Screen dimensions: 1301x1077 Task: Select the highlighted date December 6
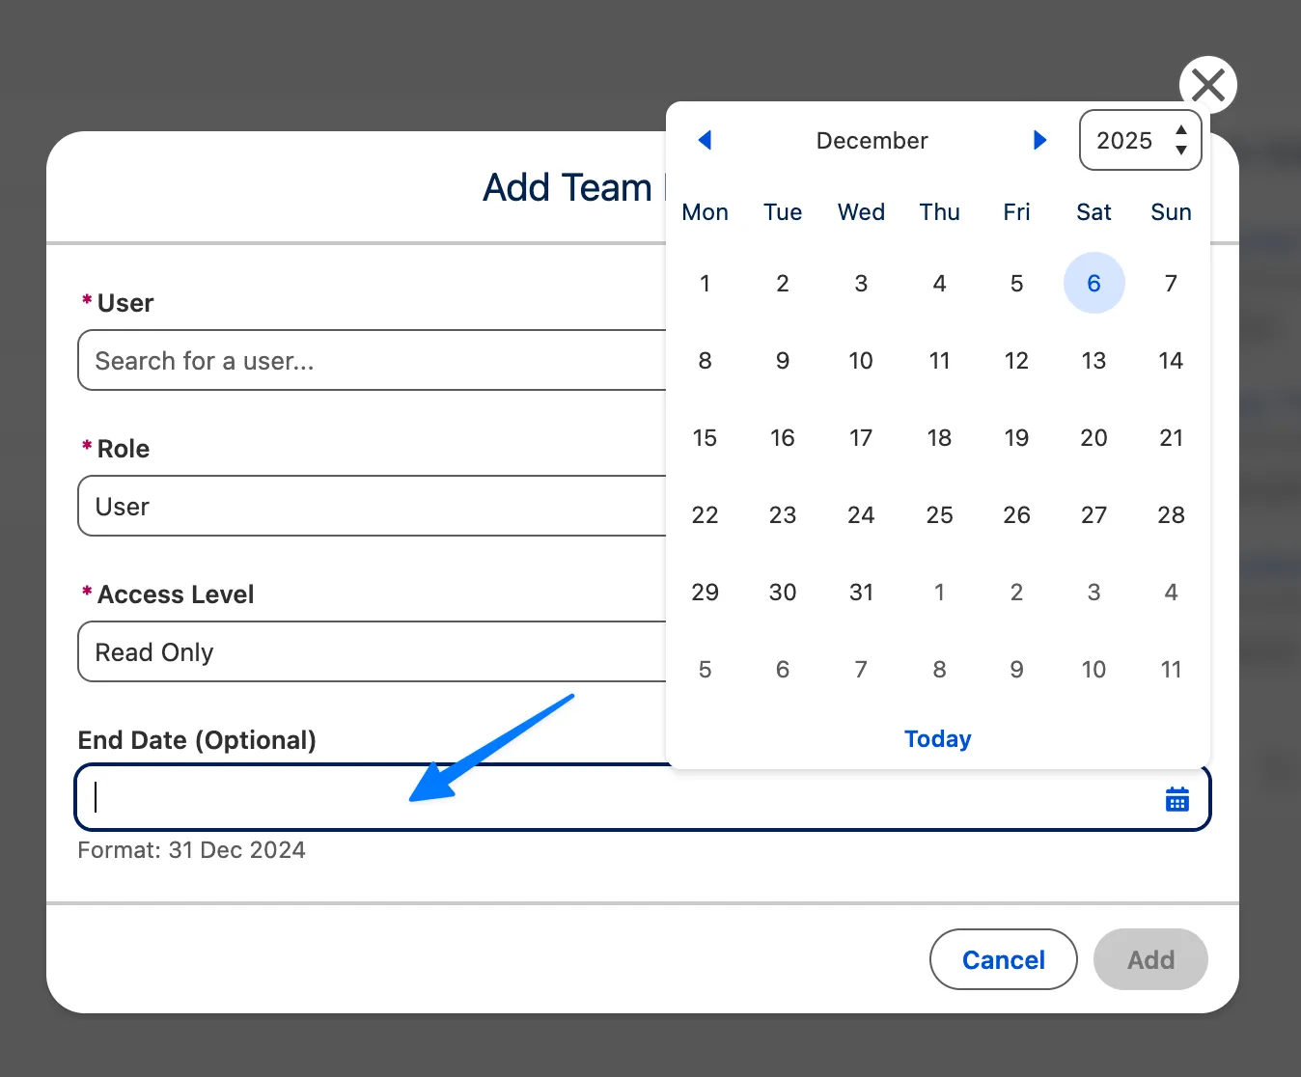[1093, 283]
